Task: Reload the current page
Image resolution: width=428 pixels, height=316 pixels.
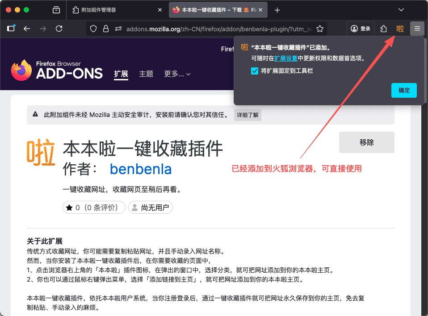Action: (59, 29)
